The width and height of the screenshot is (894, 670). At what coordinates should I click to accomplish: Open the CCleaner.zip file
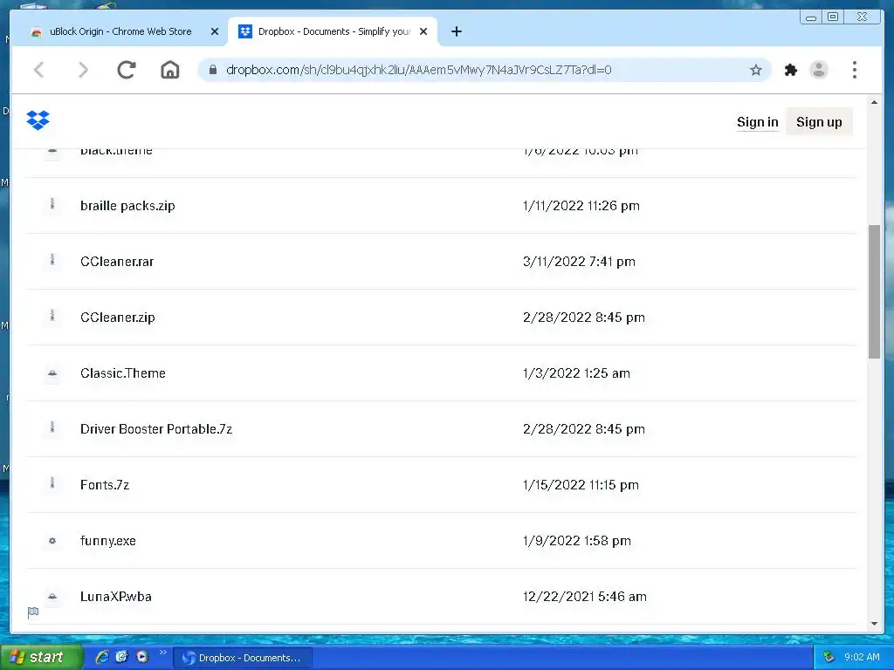coord(118,318)
